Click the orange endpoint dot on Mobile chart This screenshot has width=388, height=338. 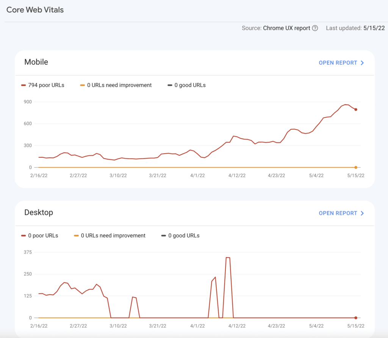(356, 167)
